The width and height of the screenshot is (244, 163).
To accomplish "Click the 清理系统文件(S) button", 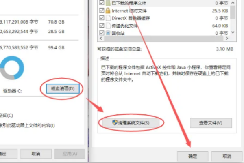I will tap(131, 123).
